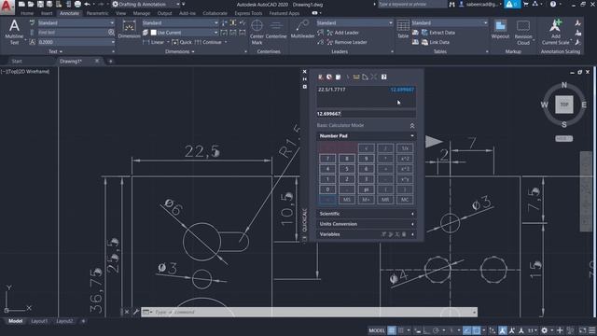597x336 pixels.
Task: Click command line customize wrench icon
Action: pos(136,312)
